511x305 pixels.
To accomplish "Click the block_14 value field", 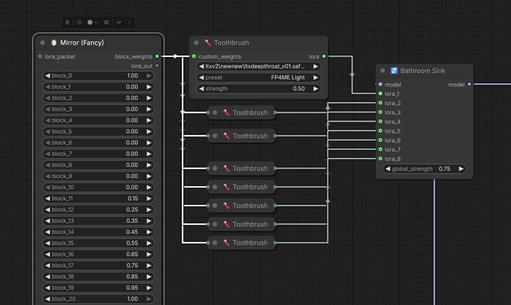I will tap(98, 232).
